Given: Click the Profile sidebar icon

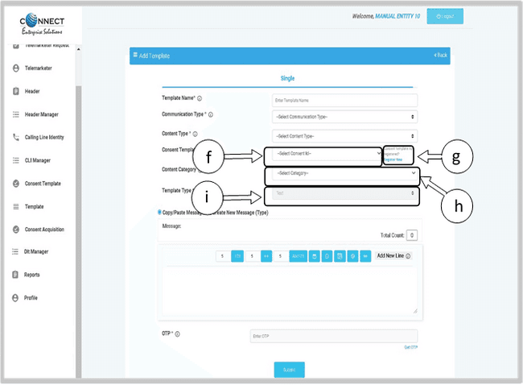Looking at the screenshot, I should (16, 298).
